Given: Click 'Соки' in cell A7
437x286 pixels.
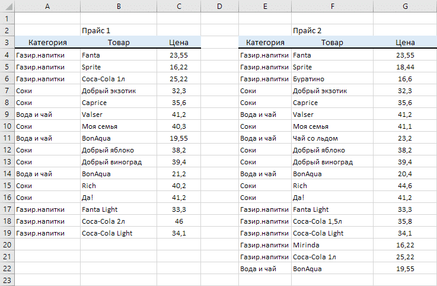Looking at the screenshot, I should (x=47, y=91).
